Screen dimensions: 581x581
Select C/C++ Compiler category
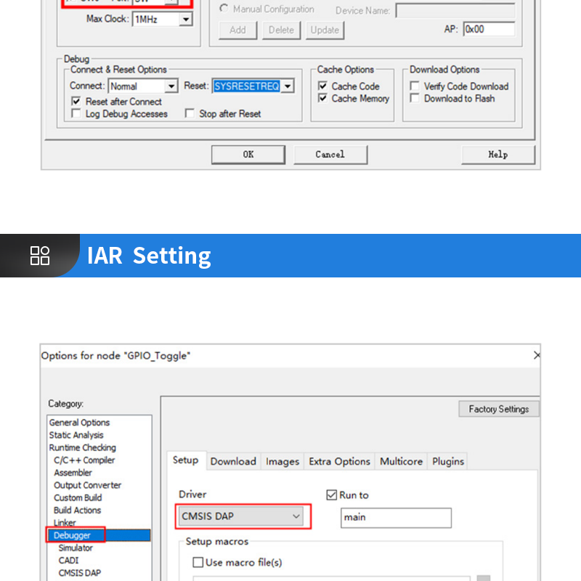coord(84,460)
